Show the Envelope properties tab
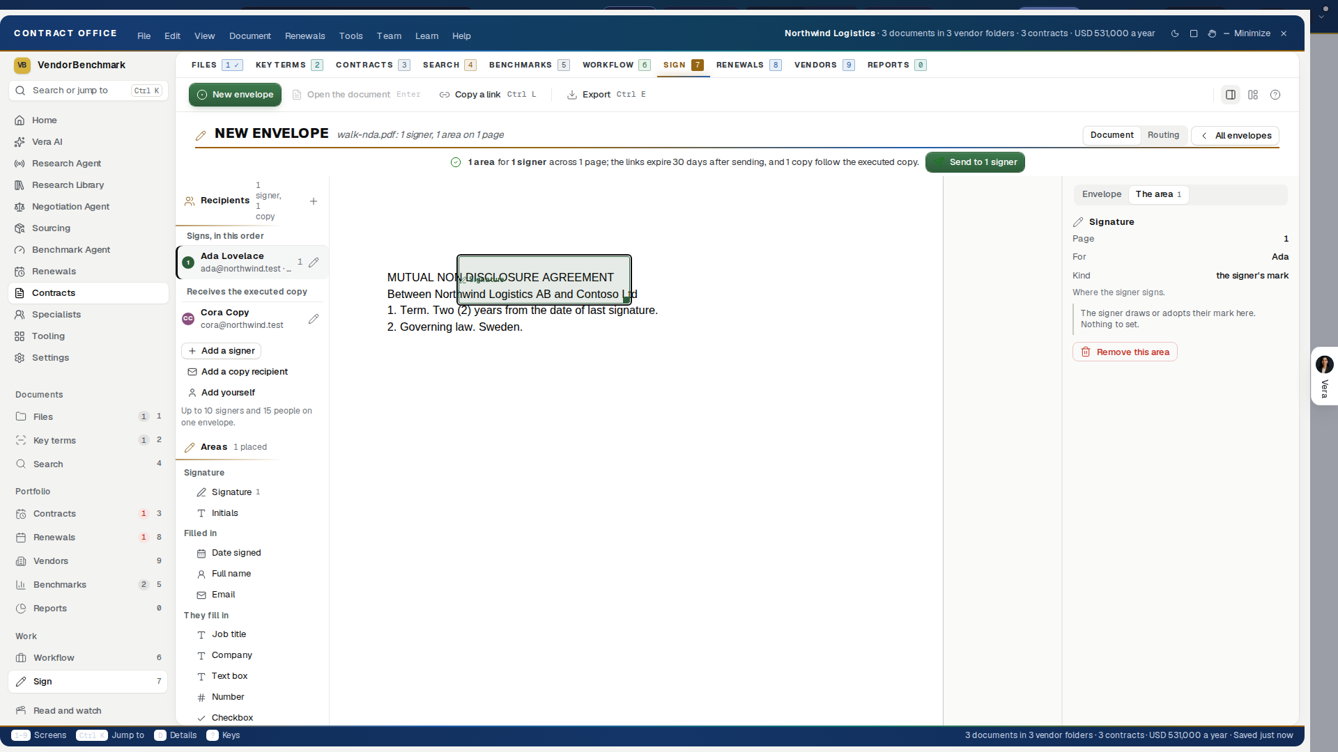1338x752 pixels. [1101, 194]
